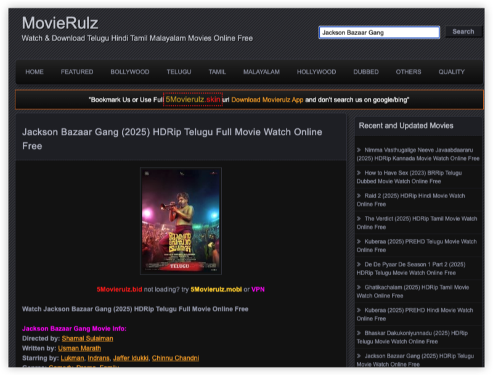Click arrow icon beside Bhaskar Dakukoniyunnadu entry
This screenshot has height=376, width=493.
(x=359, y=333)
